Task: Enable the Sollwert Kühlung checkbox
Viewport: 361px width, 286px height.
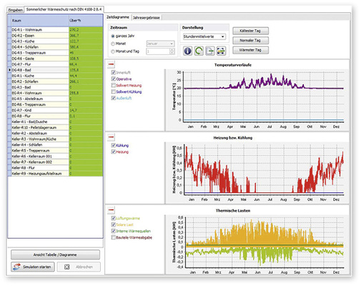Action: [x=114, y=92]
